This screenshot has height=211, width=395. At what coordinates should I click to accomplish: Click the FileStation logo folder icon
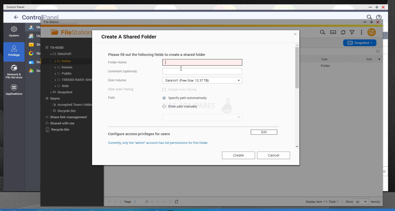[x=54, y=32]
